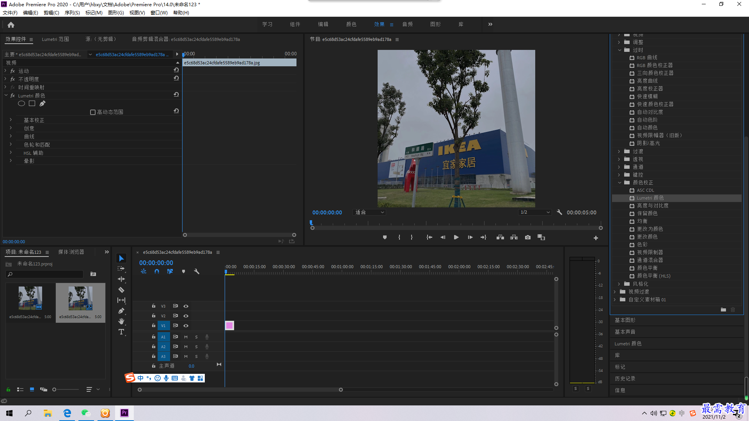Click the Lift button

tap(500, 237)
